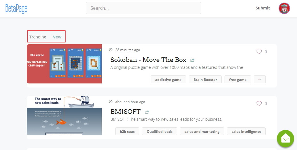Like BMISOFT with the heart icon
The width and height of the screenshot is (297, 150).
(x=259, y=104)
